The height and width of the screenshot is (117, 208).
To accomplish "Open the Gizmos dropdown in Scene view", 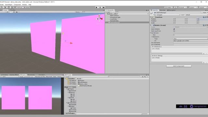I will [x=78, y=12].
